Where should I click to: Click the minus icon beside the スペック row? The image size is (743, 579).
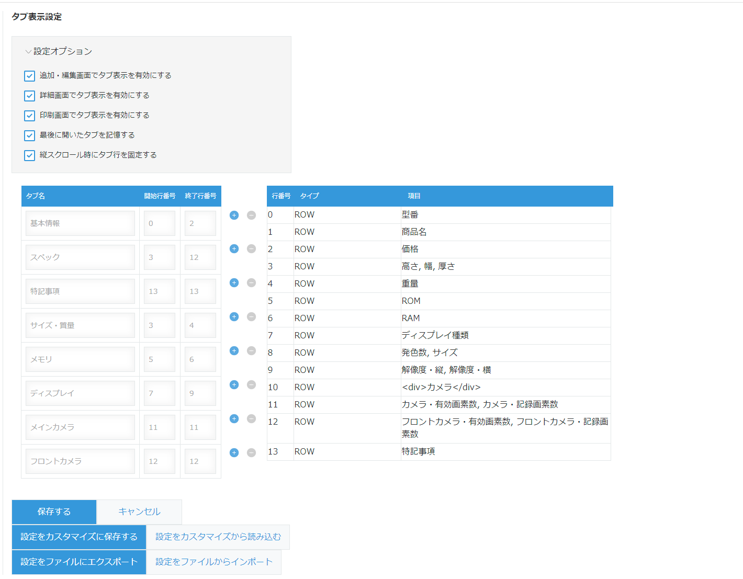(251, 249)
